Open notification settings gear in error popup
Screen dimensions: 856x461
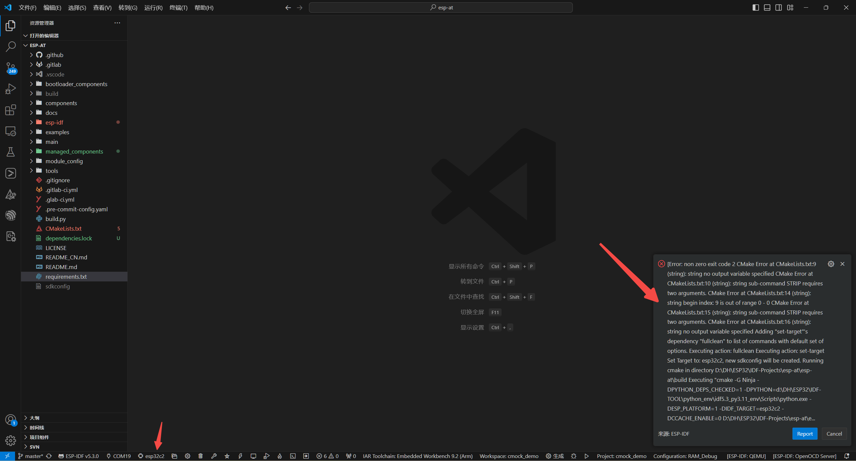tap(831, 264)
